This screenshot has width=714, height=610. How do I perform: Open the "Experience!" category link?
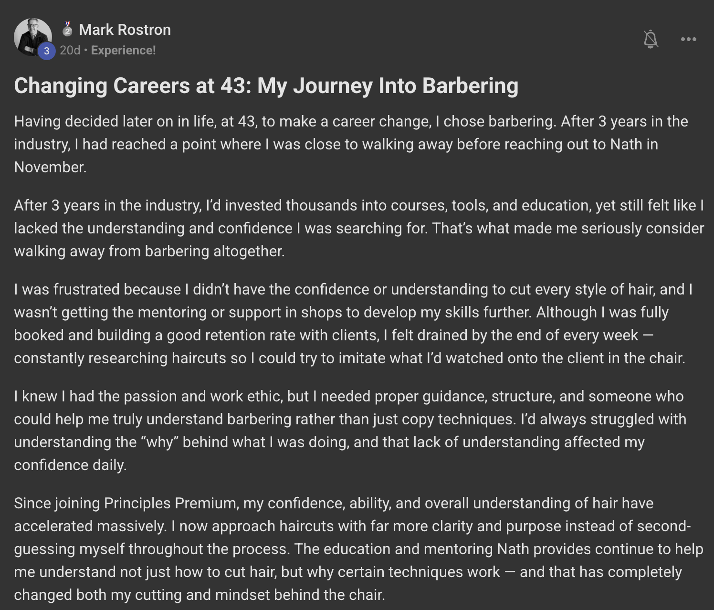[123, 50]
